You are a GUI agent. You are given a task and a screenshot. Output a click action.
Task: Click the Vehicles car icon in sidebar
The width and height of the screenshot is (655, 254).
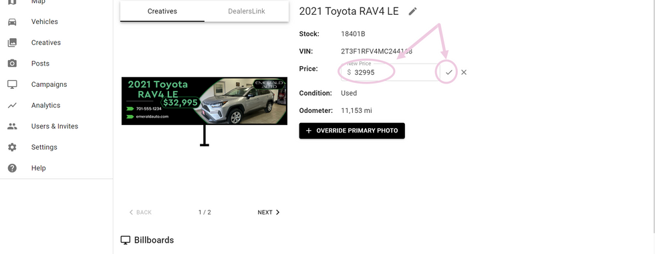pos(12,21)
